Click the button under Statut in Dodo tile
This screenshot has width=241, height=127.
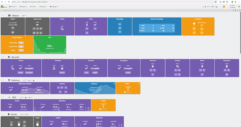coord(95,29)
